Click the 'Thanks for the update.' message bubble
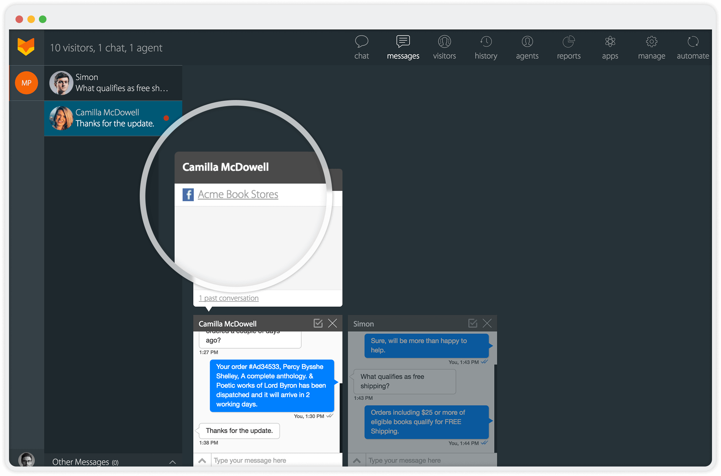This screenshot has width=721, height=476. (x=239, y=431)
